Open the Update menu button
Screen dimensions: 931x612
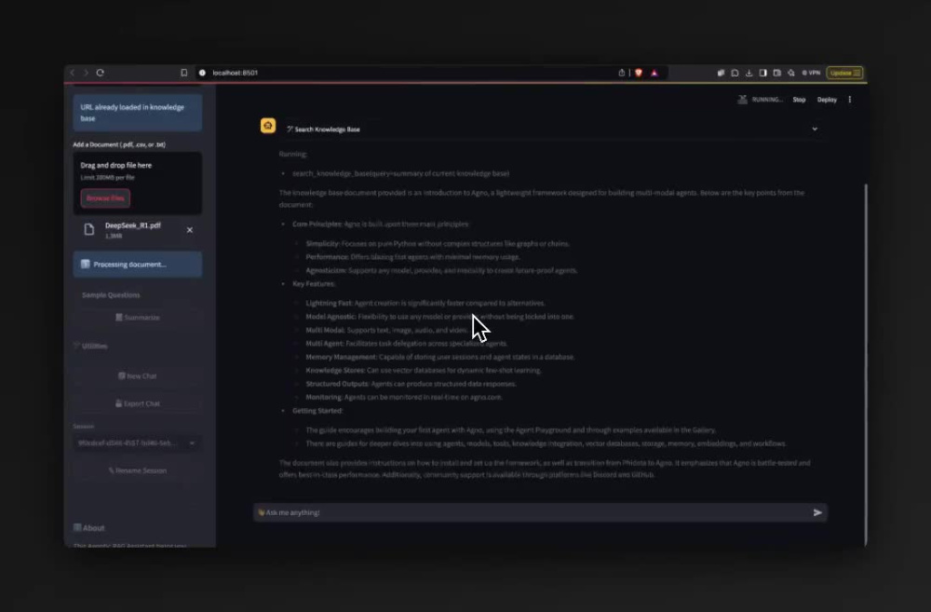click(x=844, y=73)
